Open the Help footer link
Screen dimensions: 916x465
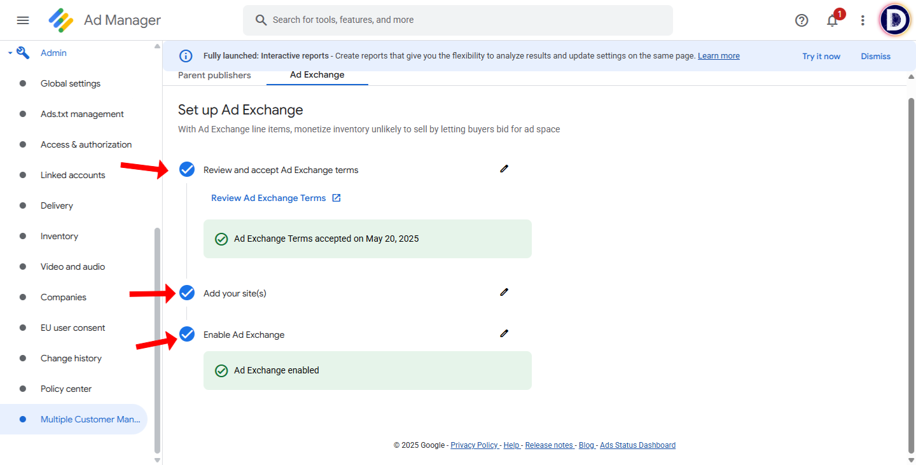(511, 445)
